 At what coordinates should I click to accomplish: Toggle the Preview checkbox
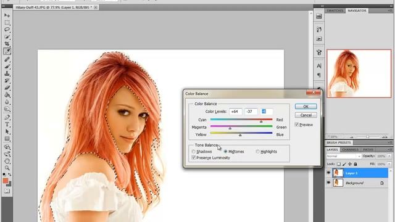[297, 125]
